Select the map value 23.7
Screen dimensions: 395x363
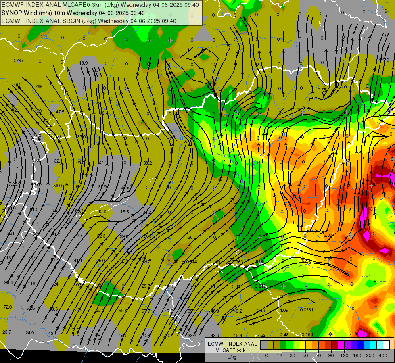[6, 332]
